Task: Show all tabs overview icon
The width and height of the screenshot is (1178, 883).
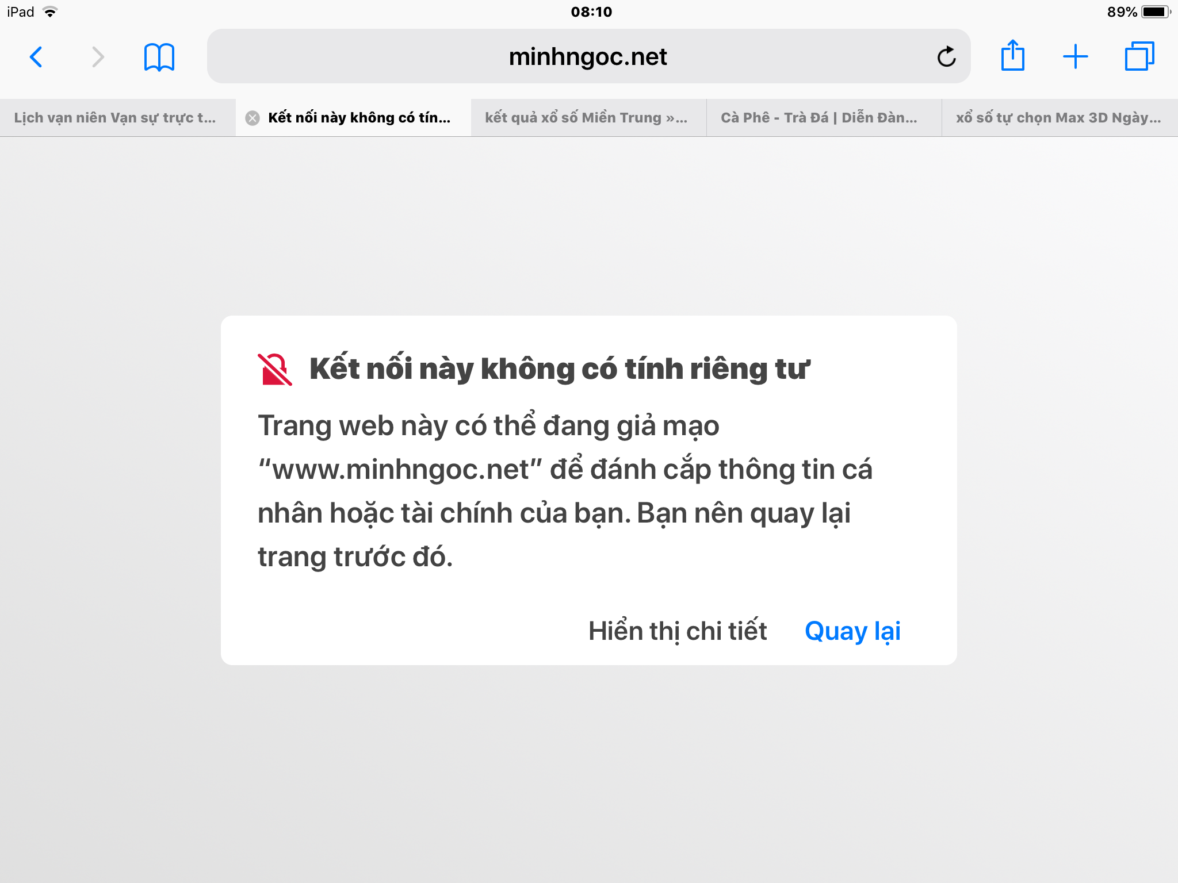Action: [x=1139, y=57]
